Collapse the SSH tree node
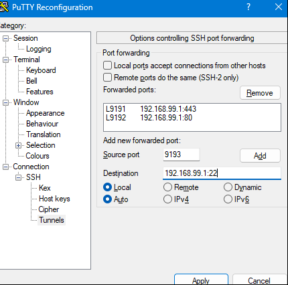The image size is (288, 285). pyautogui.click(x=18, y=177)
